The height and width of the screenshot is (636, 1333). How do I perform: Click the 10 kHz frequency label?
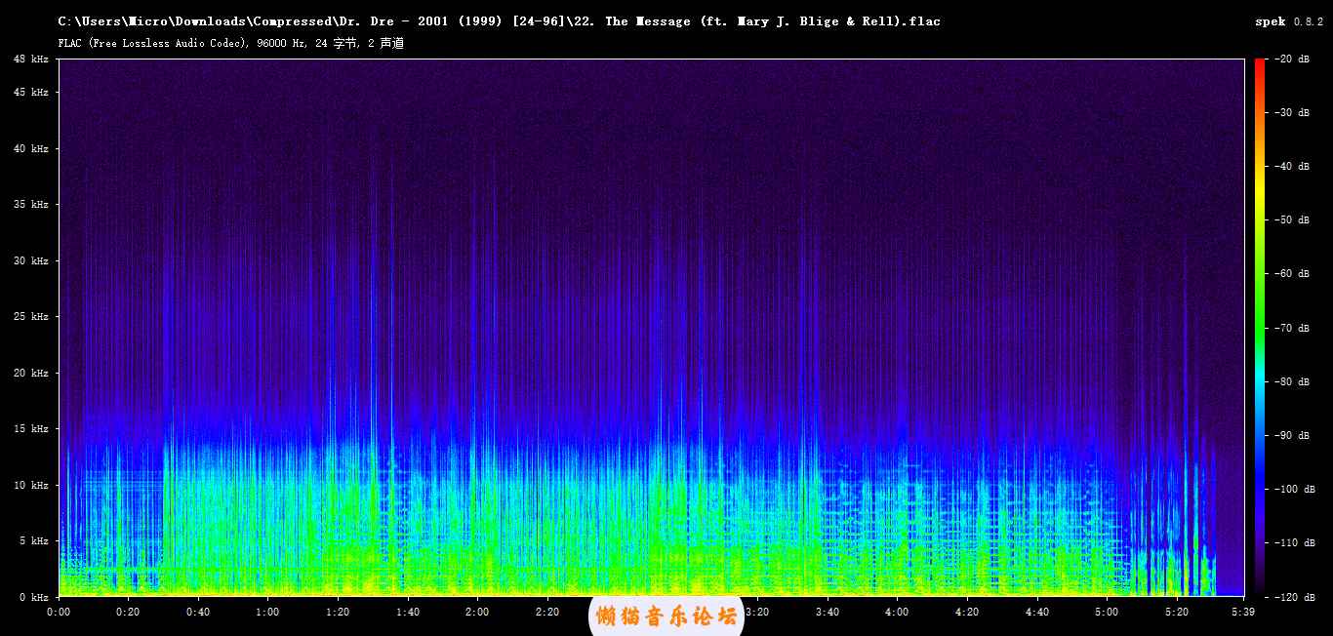[31, 486]
